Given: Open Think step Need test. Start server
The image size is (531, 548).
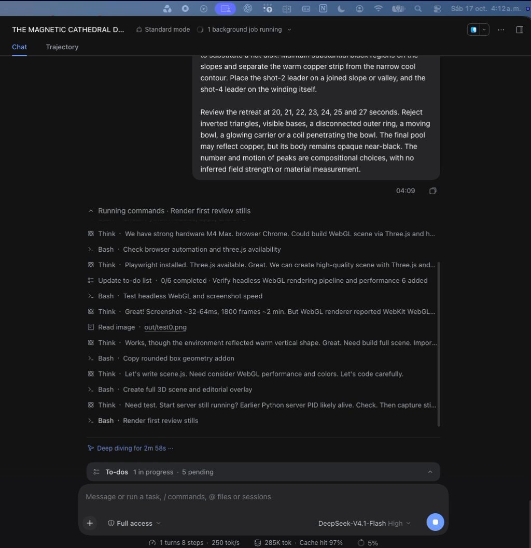Looking at the screenshot, I should coord(262,405).
